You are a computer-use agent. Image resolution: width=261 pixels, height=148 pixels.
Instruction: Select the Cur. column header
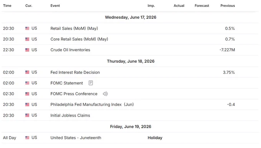(29, 6)
